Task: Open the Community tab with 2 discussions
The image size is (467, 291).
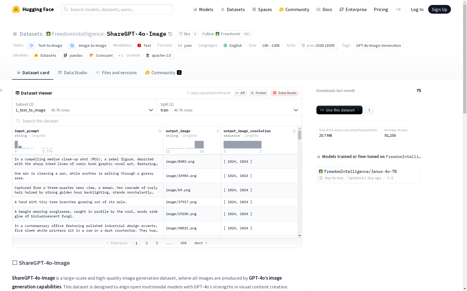Action: point(163,73)
